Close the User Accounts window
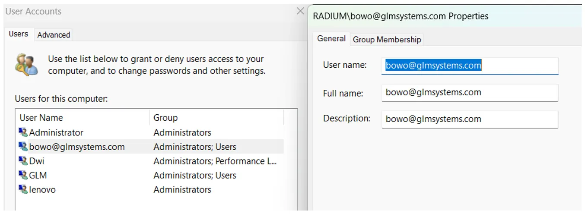This screenshot has height=217, width=585. pos(300,12)
